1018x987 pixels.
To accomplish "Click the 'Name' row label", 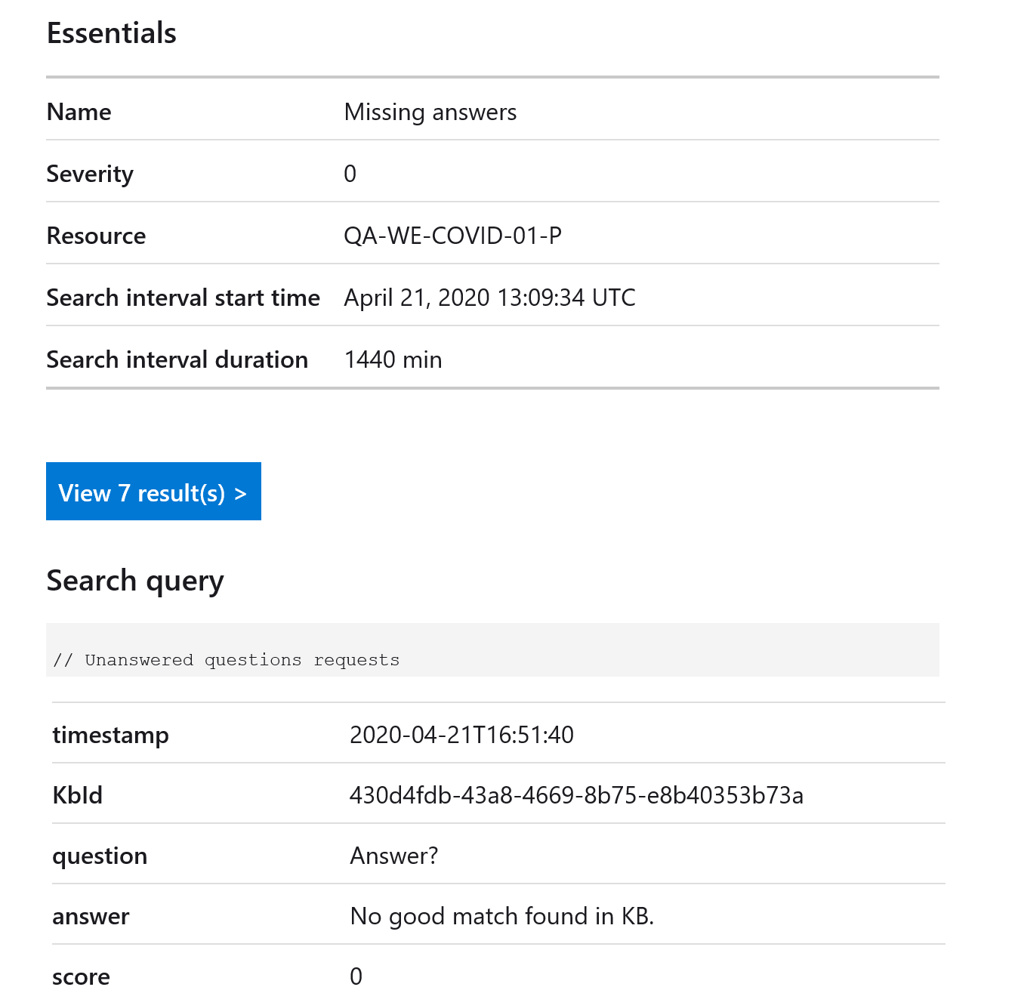I will click(79, 112).
